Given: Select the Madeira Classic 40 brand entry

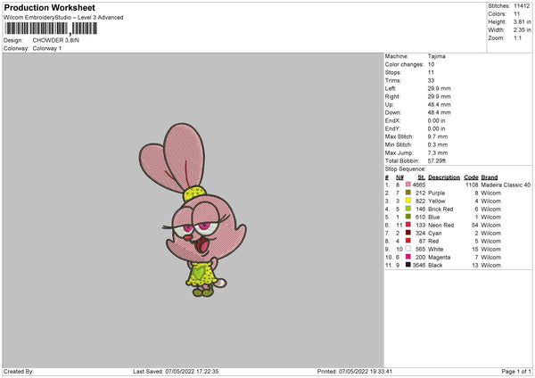Looking at the screenshot, I should click(506, 185).
